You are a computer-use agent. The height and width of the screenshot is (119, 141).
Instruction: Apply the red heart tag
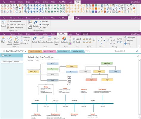[134, 9]
